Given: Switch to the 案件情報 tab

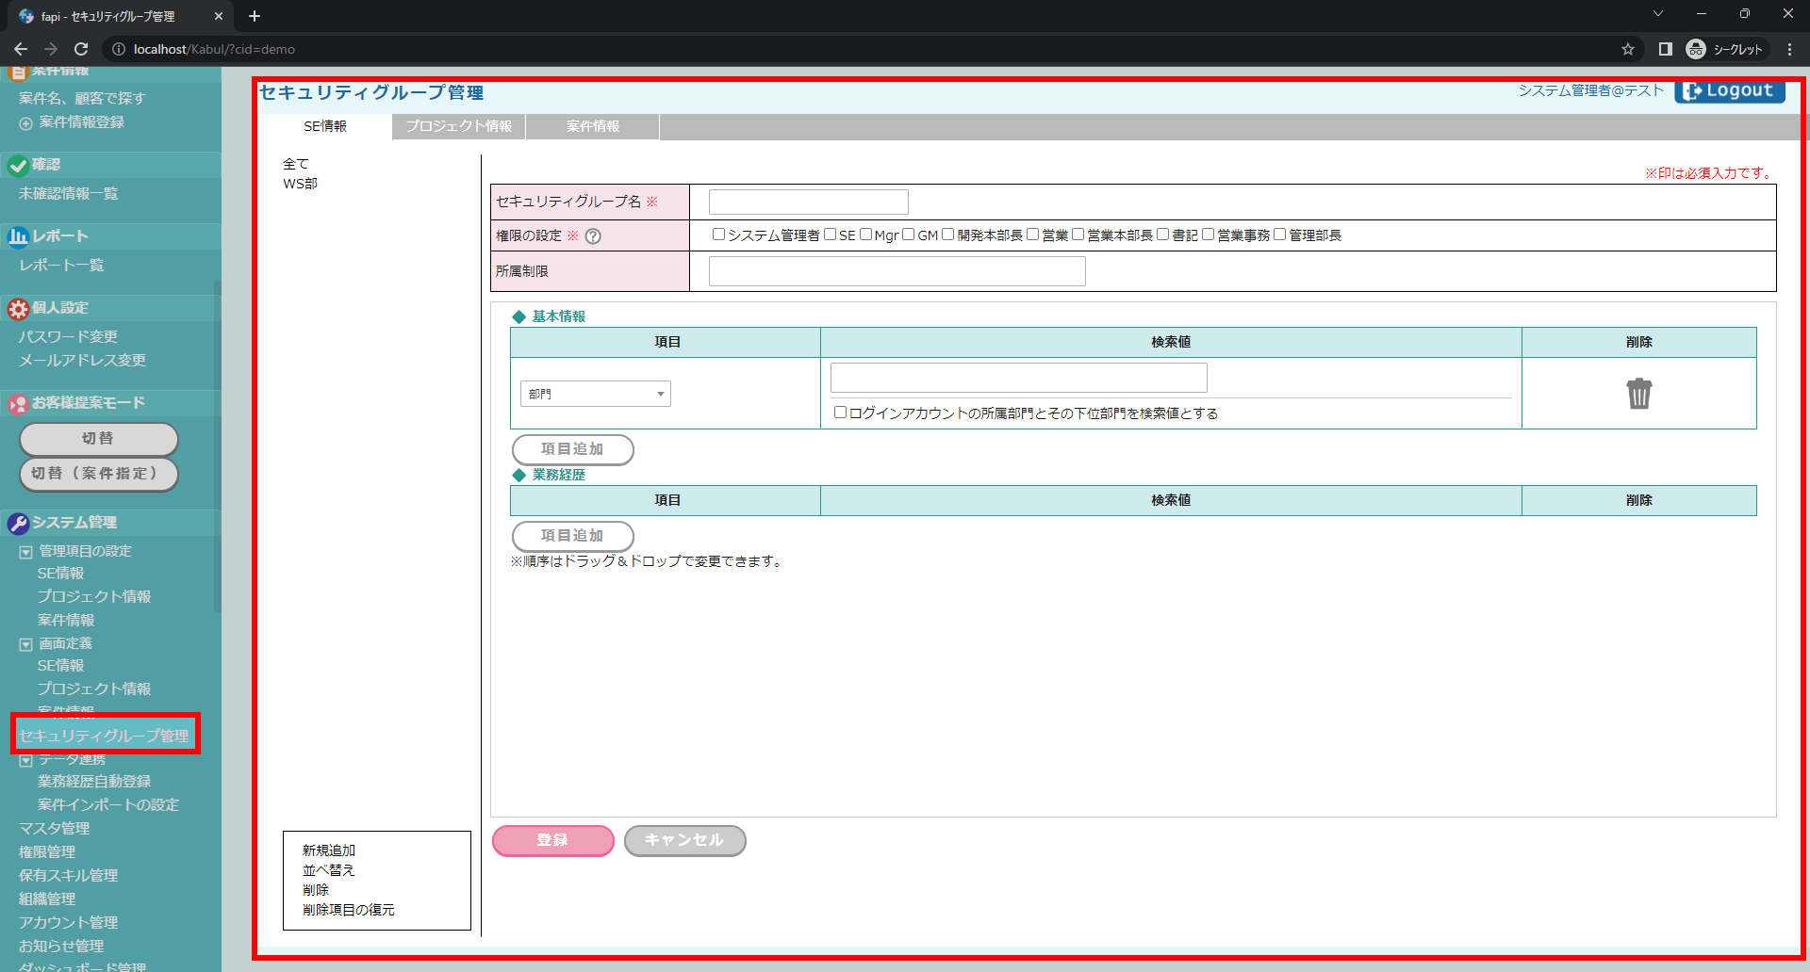Looking at the screenshot, I should coord(593,126).
